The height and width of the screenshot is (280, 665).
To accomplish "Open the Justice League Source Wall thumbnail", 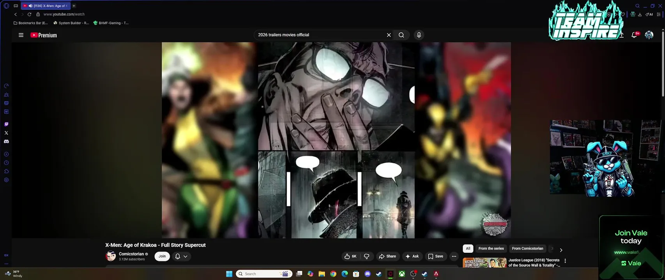I will (485, 262).
